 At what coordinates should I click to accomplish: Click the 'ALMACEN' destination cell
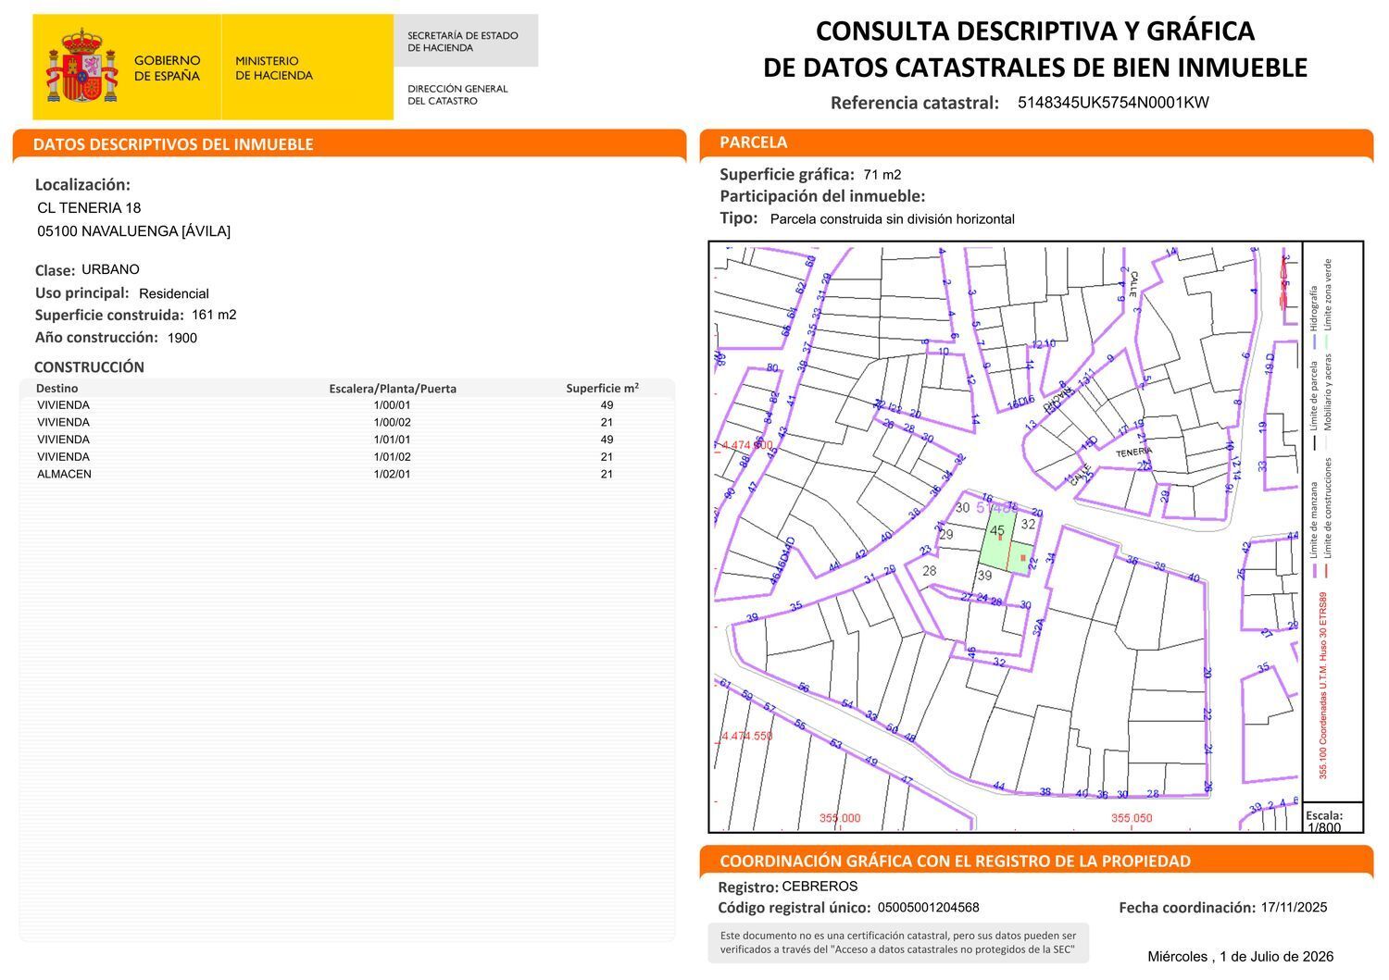point(64,474)
